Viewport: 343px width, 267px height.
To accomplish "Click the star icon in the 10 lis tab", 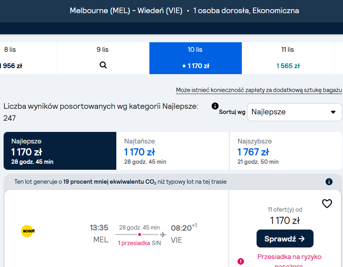I will [184, 66].
